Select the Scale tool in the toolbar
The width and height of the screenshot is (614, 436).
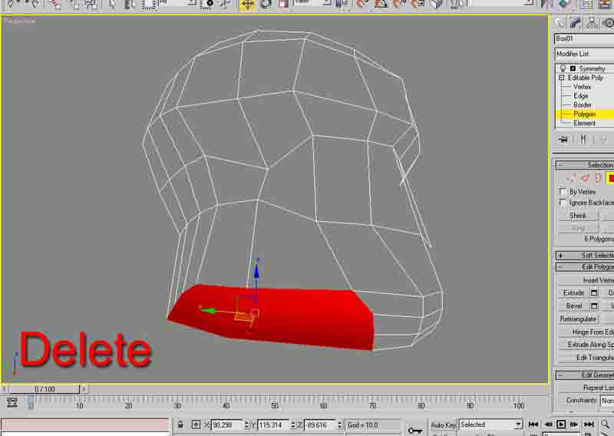[283, 5]
